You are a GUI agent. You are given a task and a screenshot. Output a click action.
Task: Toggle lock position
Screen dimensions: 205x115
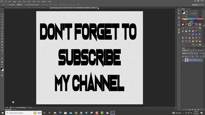(x=191, y=57)
